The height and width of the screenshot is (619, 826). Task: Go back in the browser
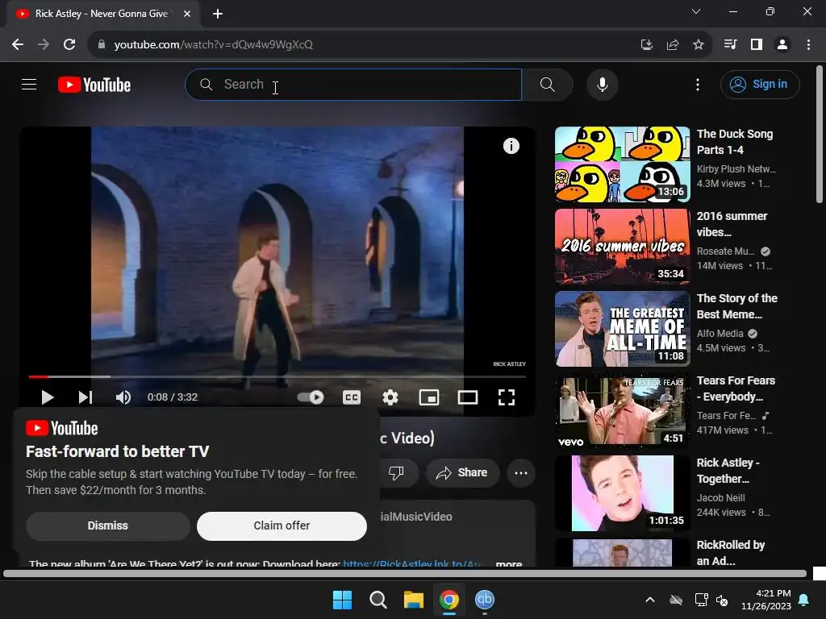[18, 45]
